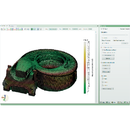This screenshot has height=130, width=130.
Task: Click the rotate view icon in the toolbar
Action: coord(2,29)
